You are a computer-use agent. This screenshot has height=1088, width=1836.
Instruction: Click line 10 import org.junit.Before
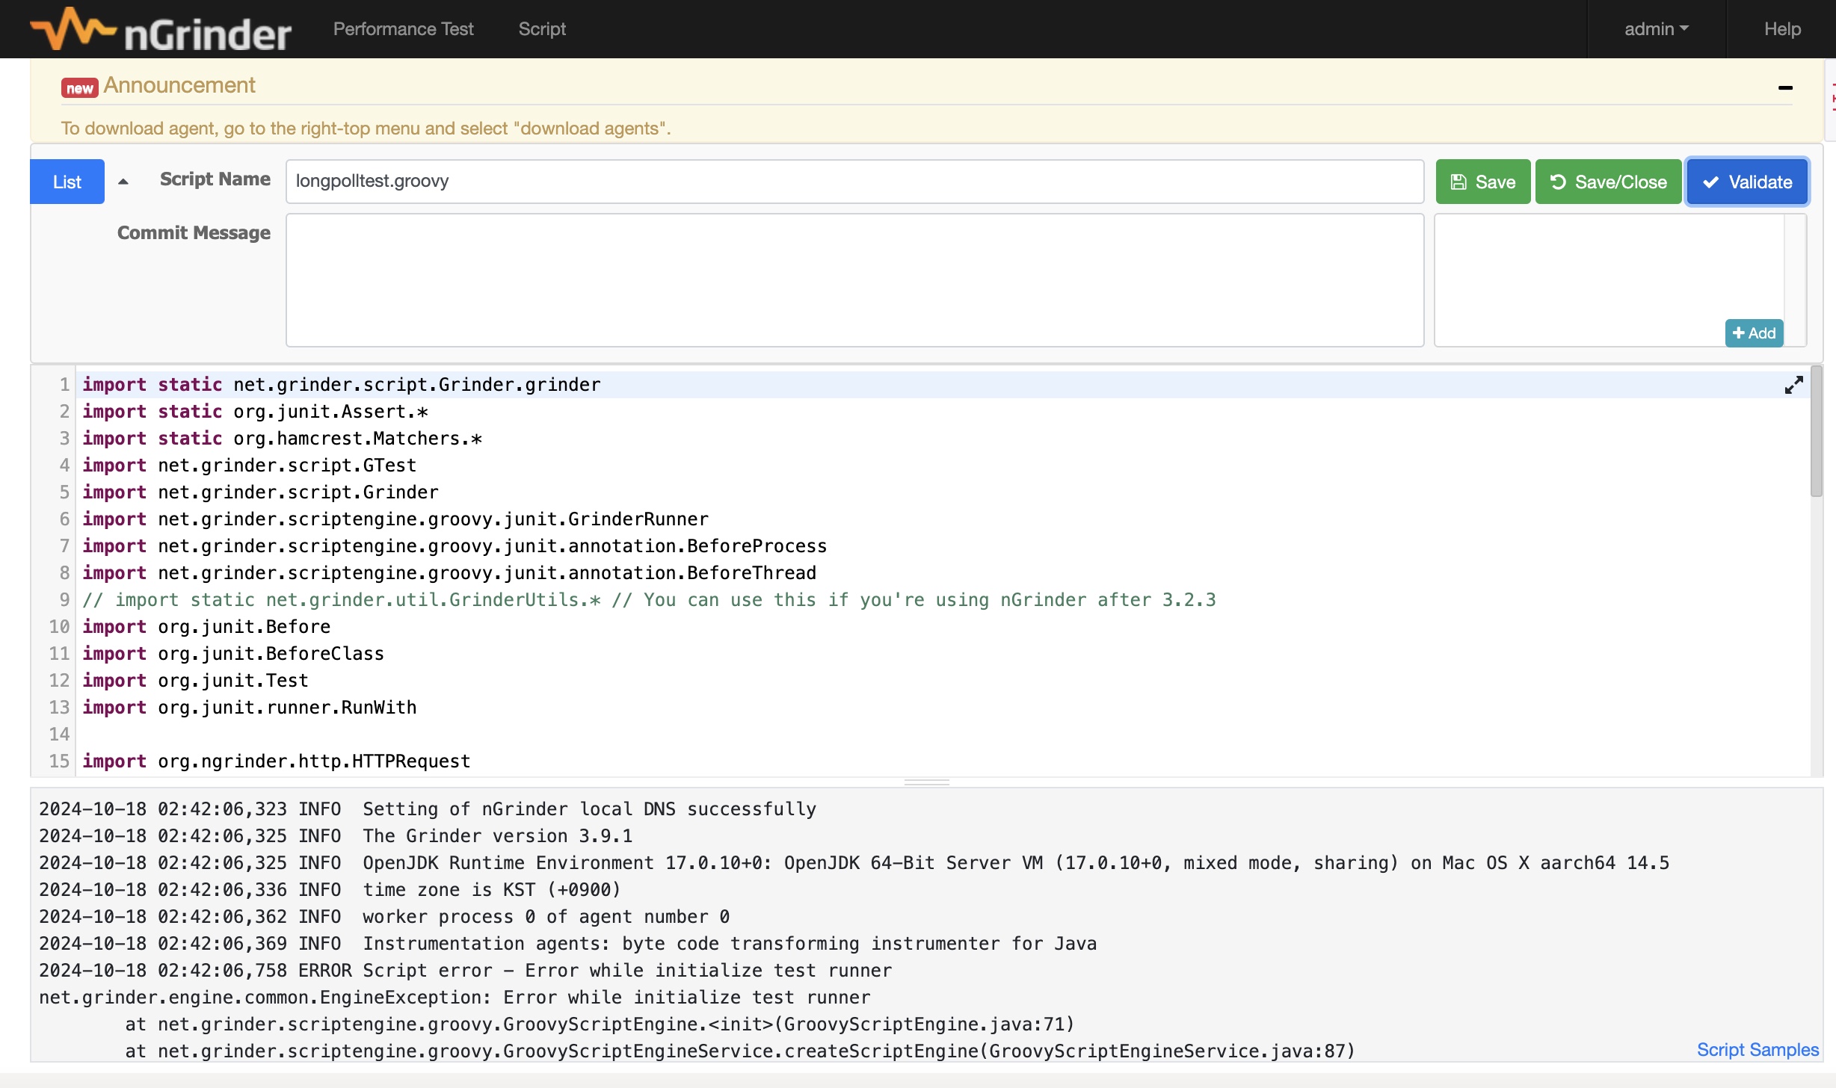click(206, 627)
